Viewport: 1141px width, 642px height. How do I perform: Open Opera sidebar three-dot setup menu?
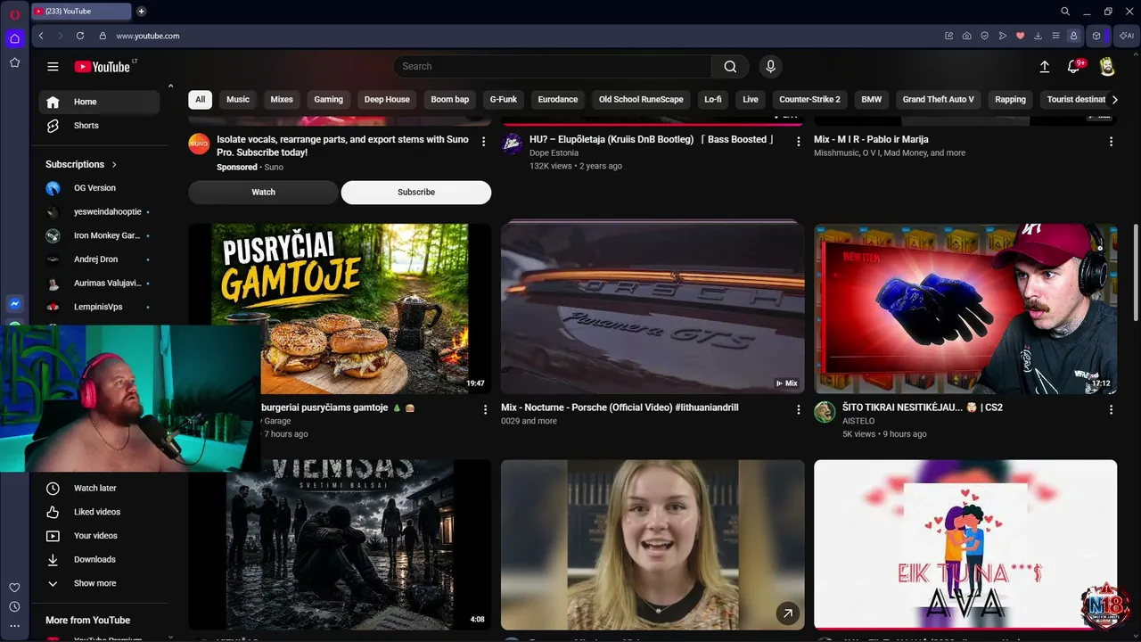point(14,627)
